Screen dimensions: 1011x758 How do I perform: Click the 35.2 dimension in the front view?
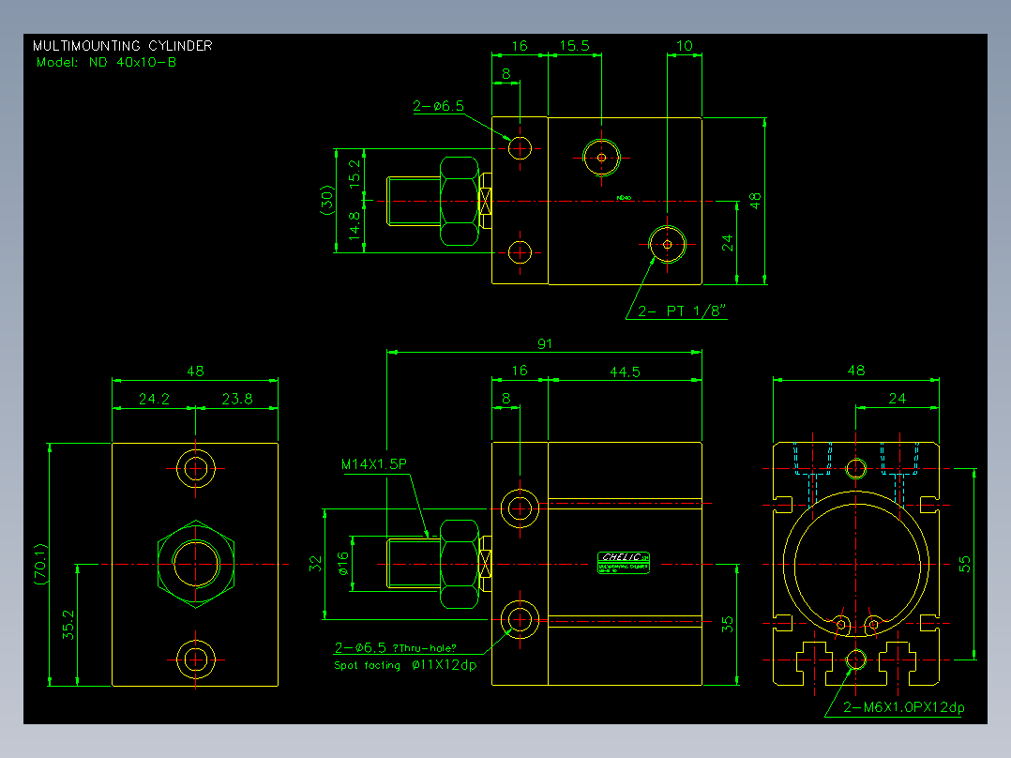pyautogui.click(x=68, y=625)
